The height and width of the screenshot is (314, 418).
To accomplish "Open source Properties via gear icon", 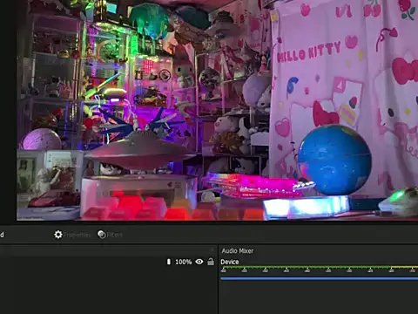I will (x=58, y=235).
